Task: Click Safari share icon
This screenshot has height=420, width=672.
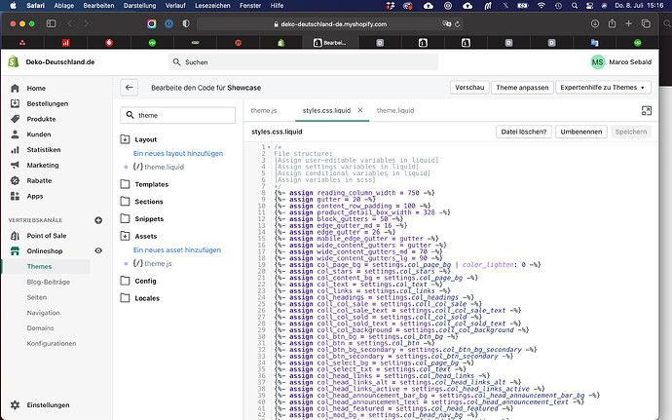Action: 612,23
